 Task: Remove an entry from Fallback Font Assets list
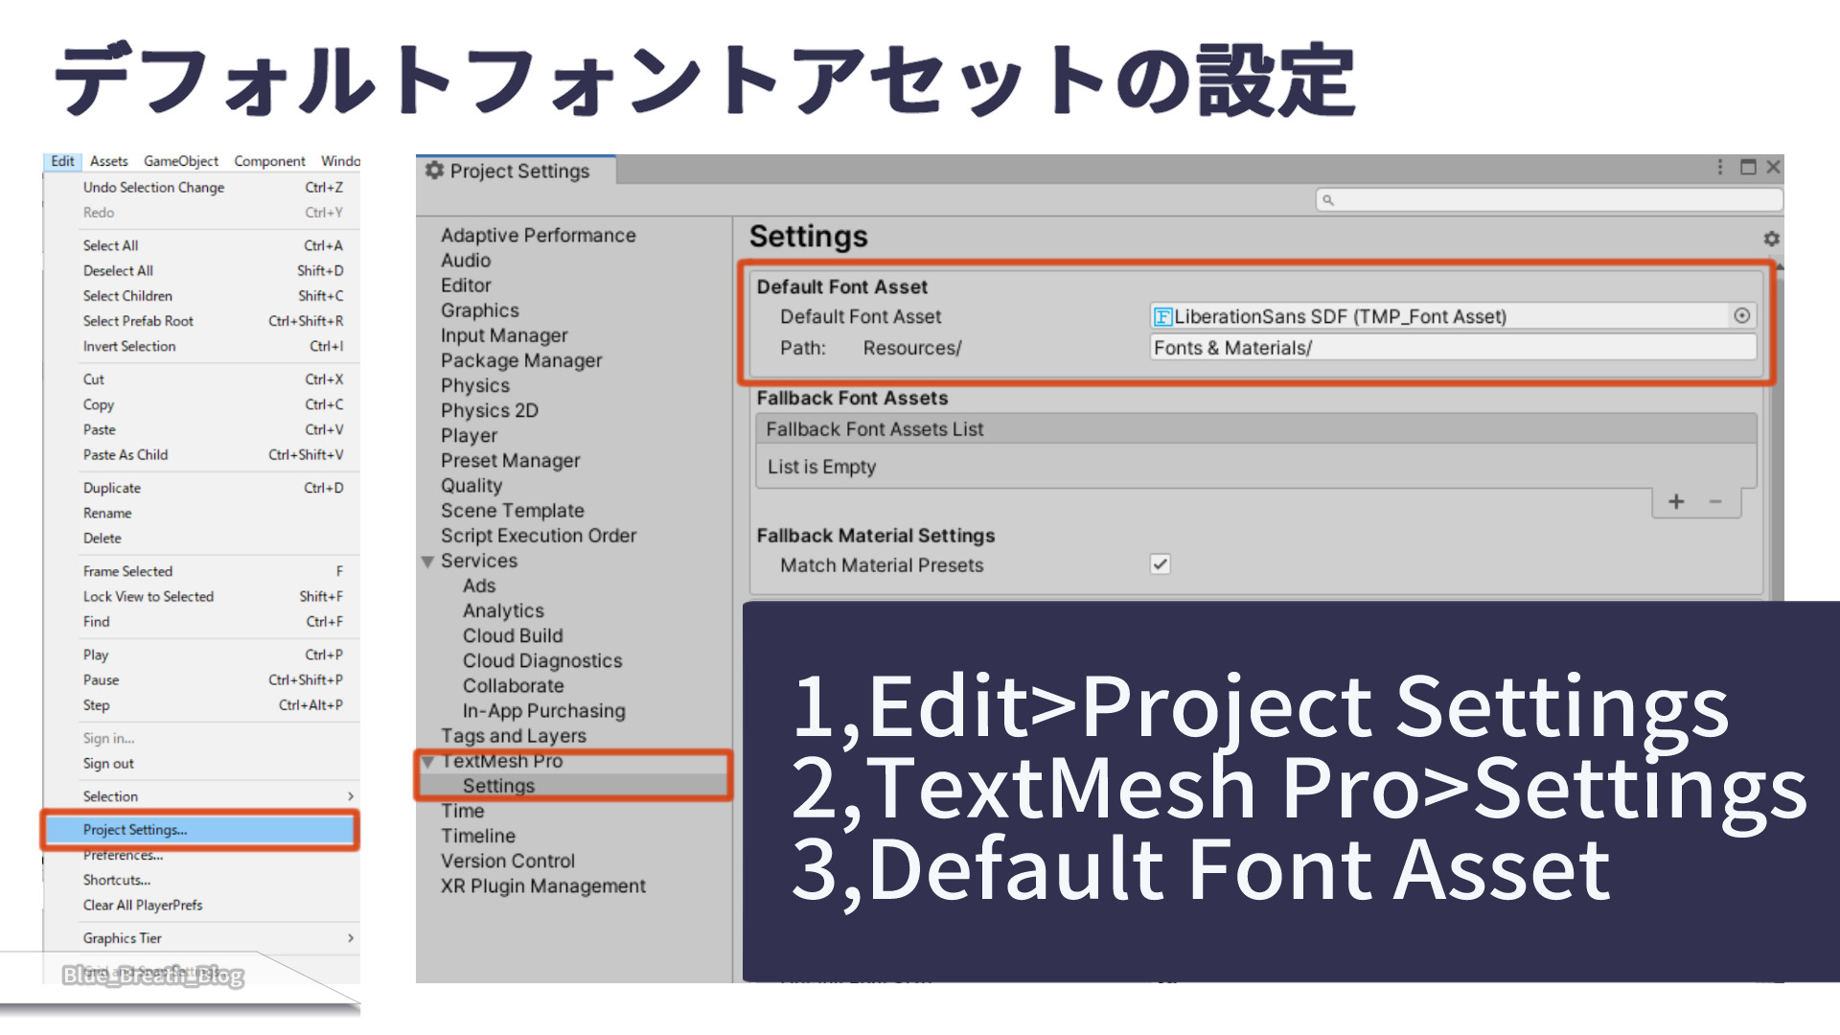1715,501
